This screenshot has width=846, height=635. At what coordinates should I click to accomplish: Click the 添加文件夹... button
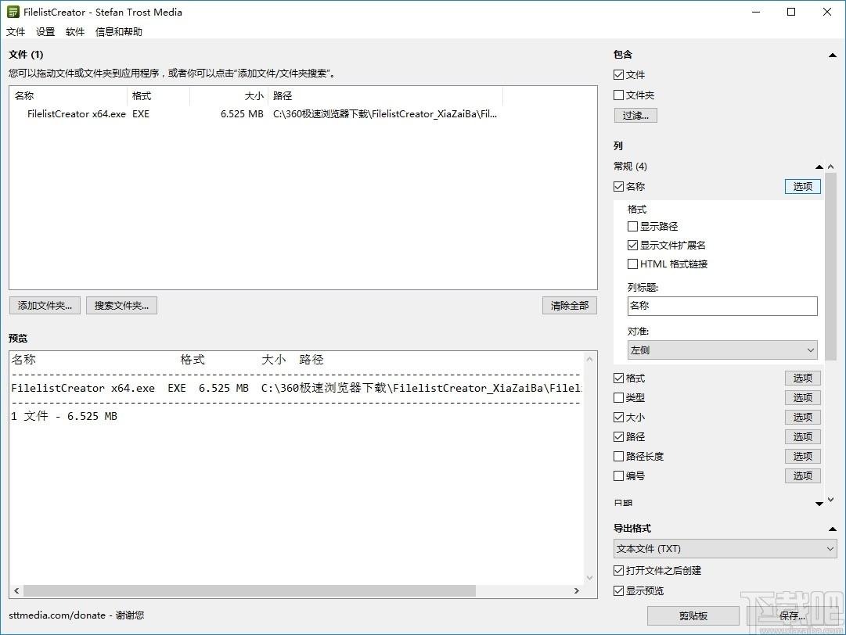pyautogui.click(x=45, y=306)
